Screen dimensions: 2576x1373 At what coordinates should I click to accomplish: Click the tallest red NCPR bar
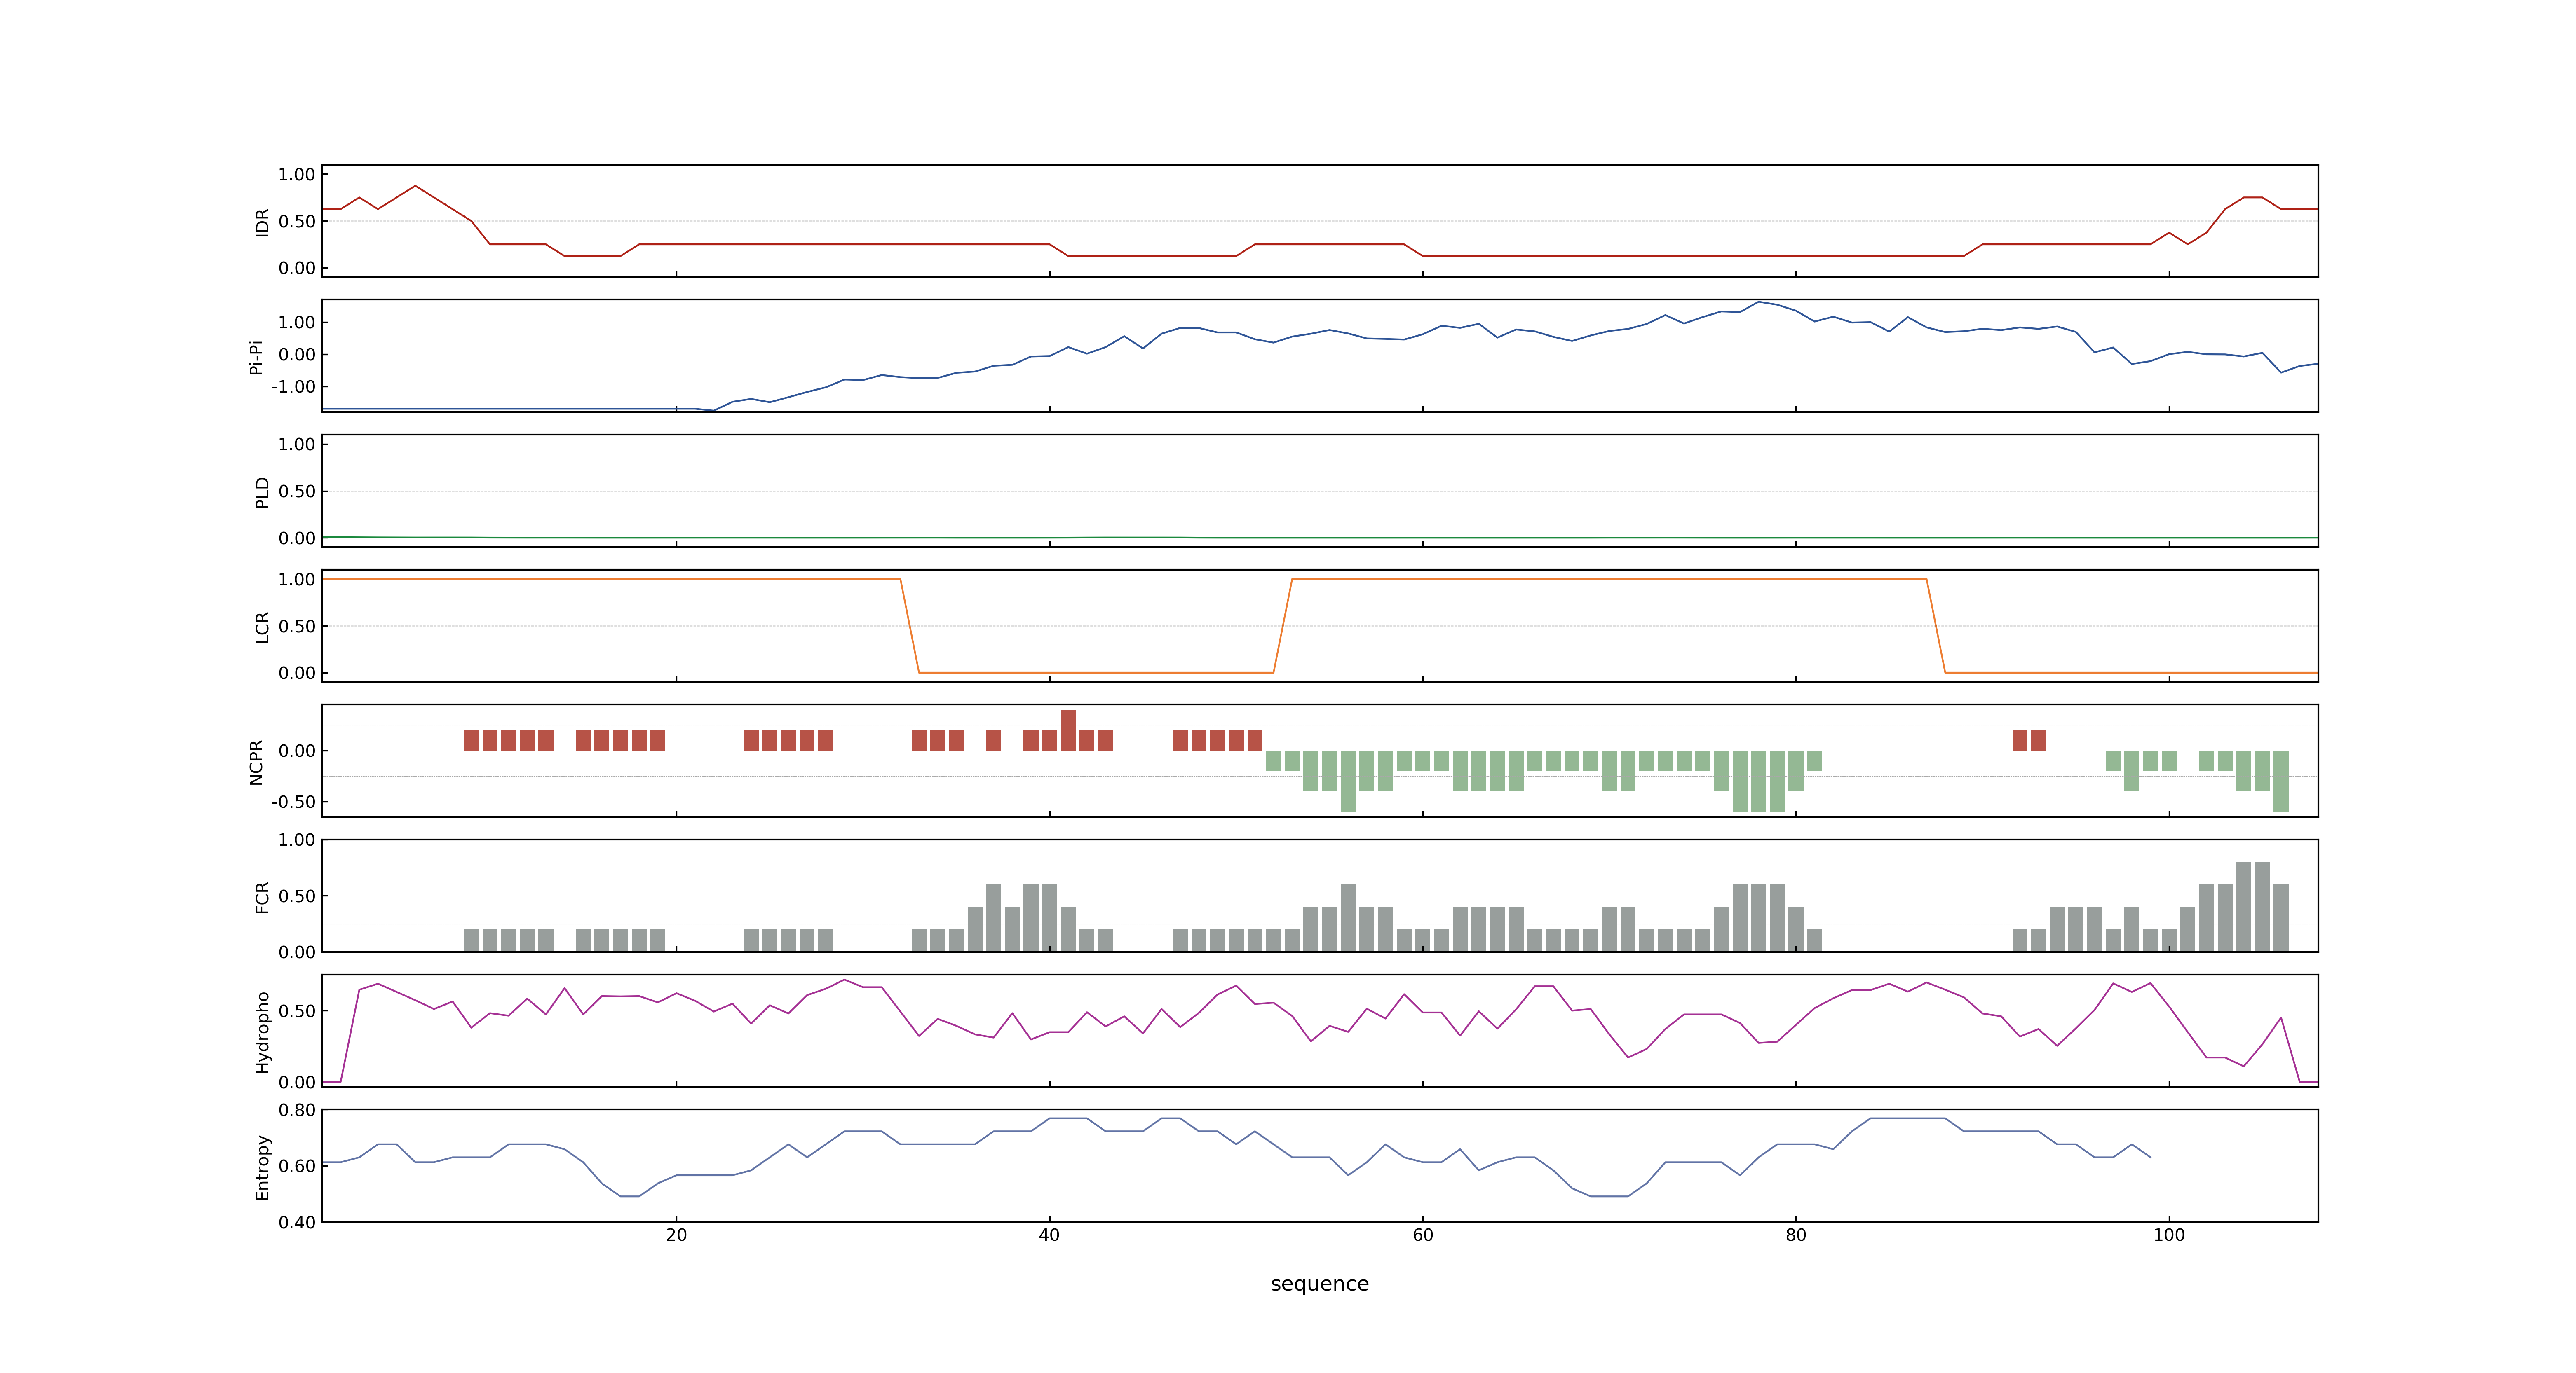(x=1068, y=730)
